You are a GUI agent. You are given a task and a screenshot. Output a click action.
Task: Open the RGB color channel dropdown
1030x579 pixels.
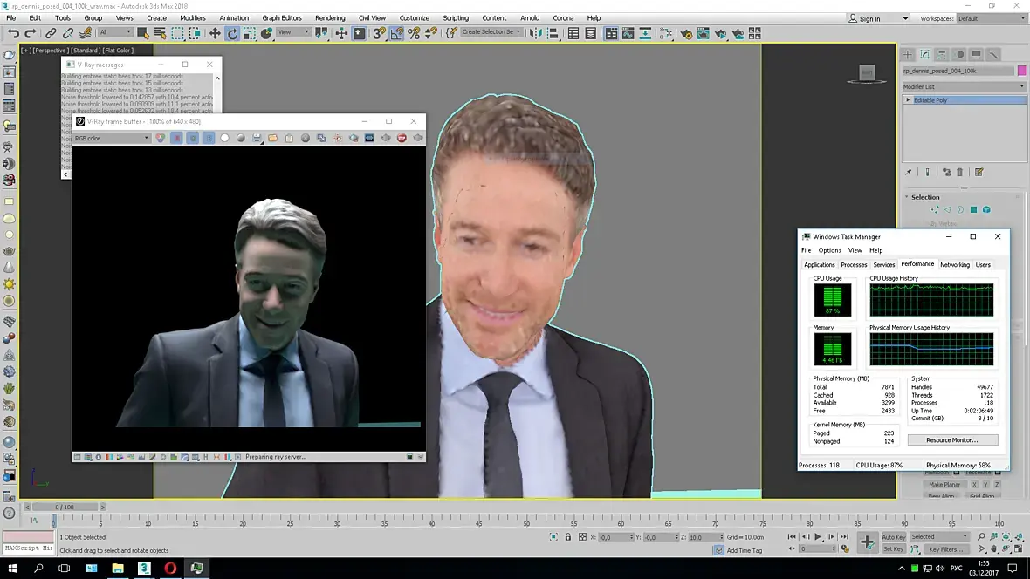[x=111, y=138]
